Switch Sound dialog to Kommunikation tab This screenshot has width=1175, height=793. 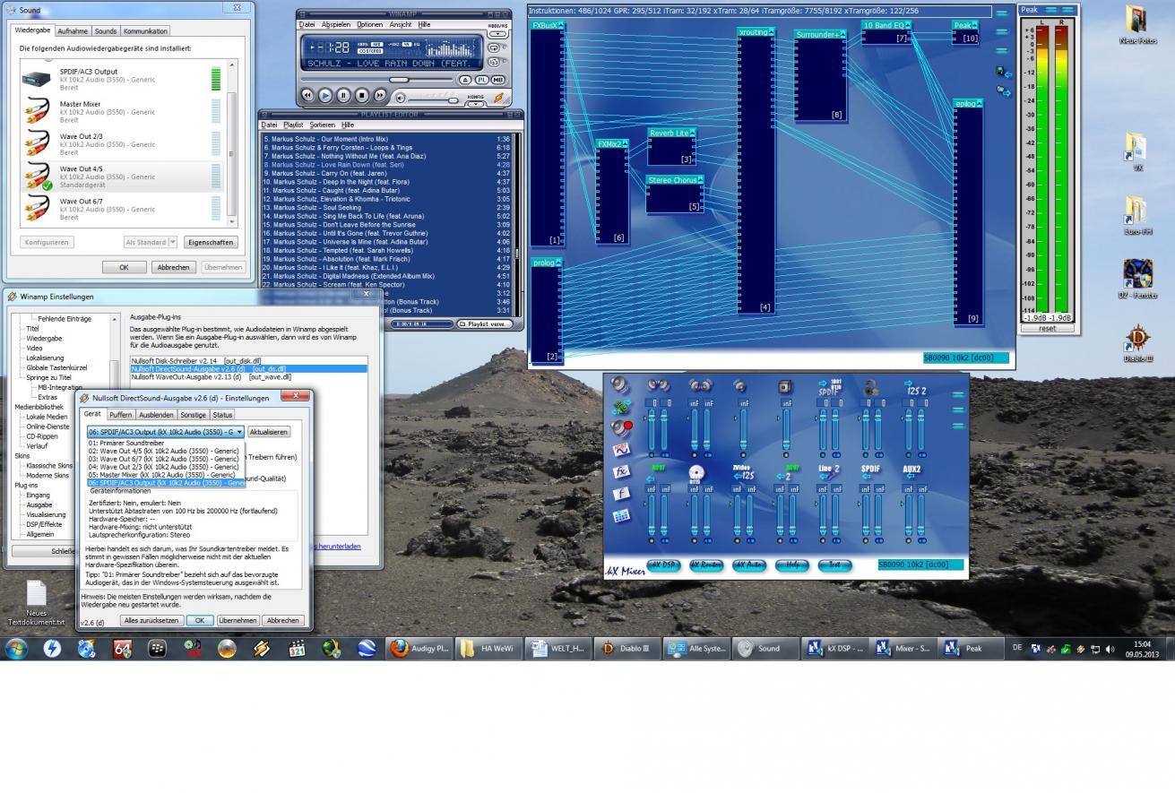tap(145, 30)
